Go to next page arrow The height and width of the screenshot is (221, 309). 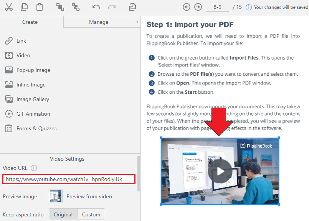pos(198,7)
